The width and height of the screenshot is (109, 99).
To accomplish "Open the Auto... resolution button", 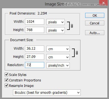I will point(95,33).
